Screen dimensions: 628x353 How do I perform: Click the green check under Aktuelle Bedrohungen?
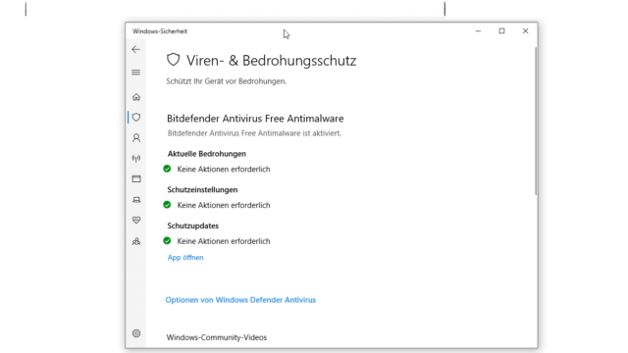[x=167, y=169]
